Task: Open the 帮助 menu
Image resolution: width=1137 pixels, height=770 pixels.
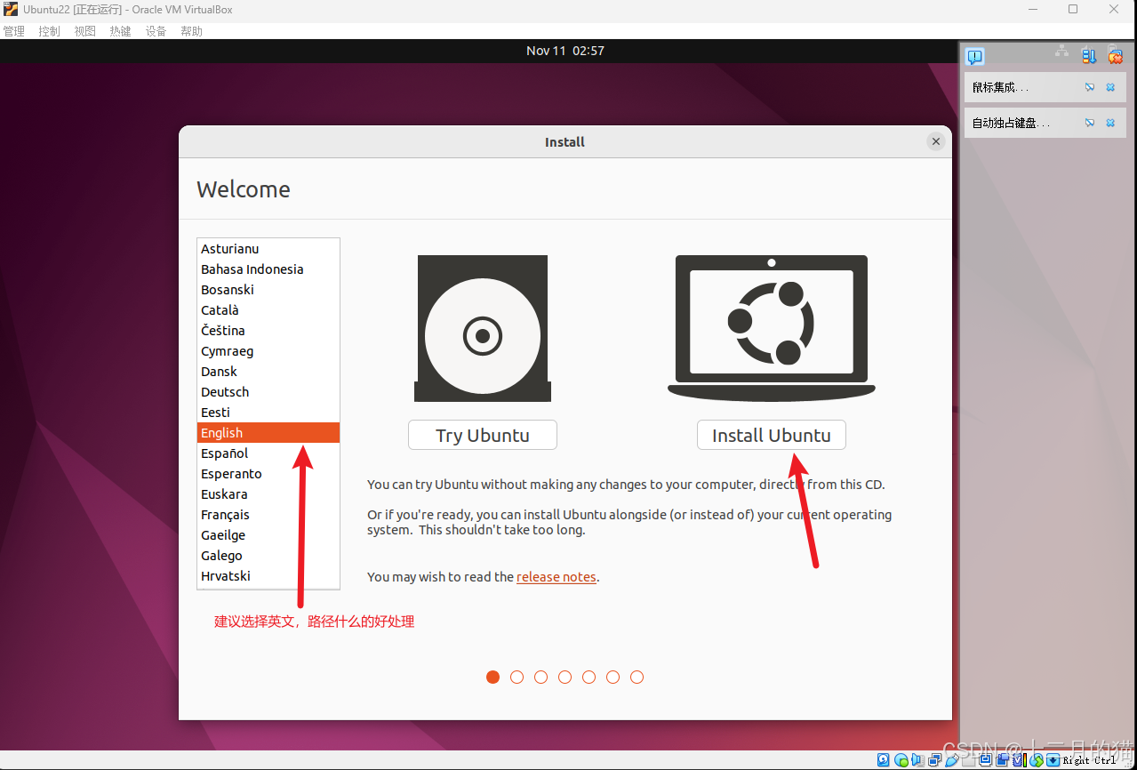Action: [x=191, y=31]
